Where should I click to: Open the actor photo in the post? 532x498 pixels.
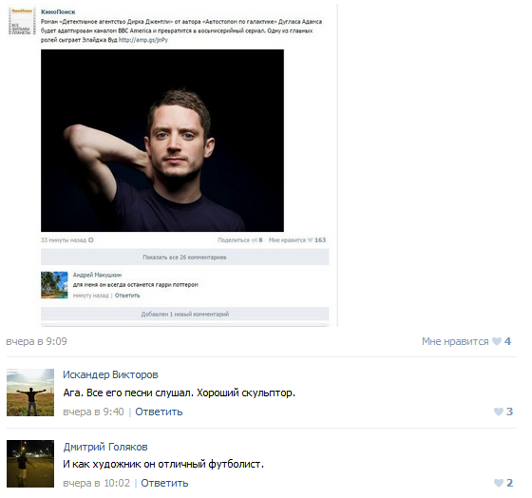(162, 141)
